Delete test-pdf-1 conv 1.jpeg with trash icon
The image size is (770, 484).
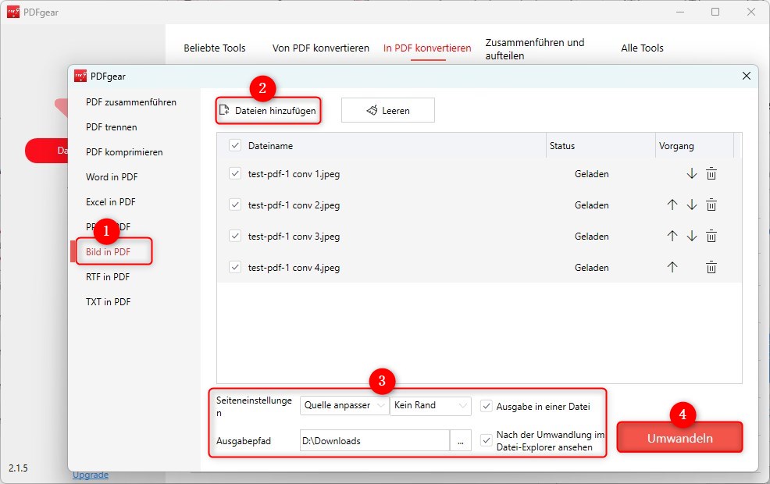[711, 174]
